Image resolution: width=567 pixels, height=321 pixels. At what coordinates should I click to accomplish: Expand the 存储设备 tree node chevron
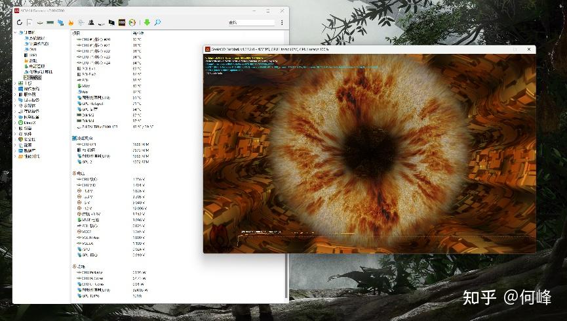pos(15,111)
